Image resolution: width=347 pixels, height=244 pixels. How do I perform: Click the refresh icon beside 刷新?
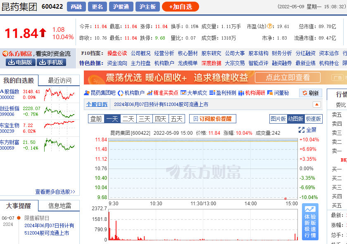click(305, 93)
